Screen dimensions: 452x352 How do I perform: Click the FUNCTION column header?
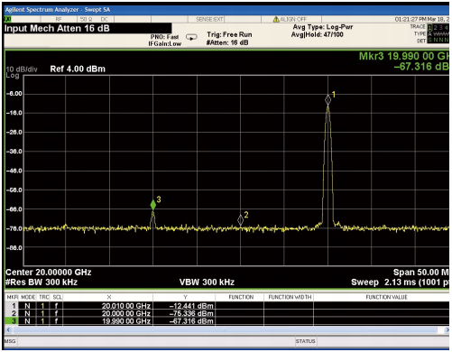pos(241,297)
